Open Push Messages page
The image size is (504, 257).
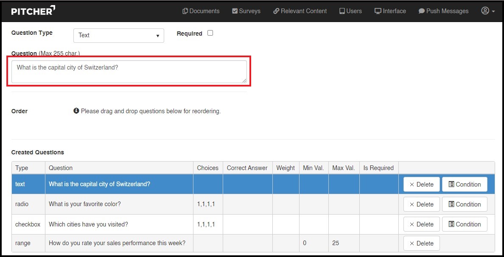[443, 11]
